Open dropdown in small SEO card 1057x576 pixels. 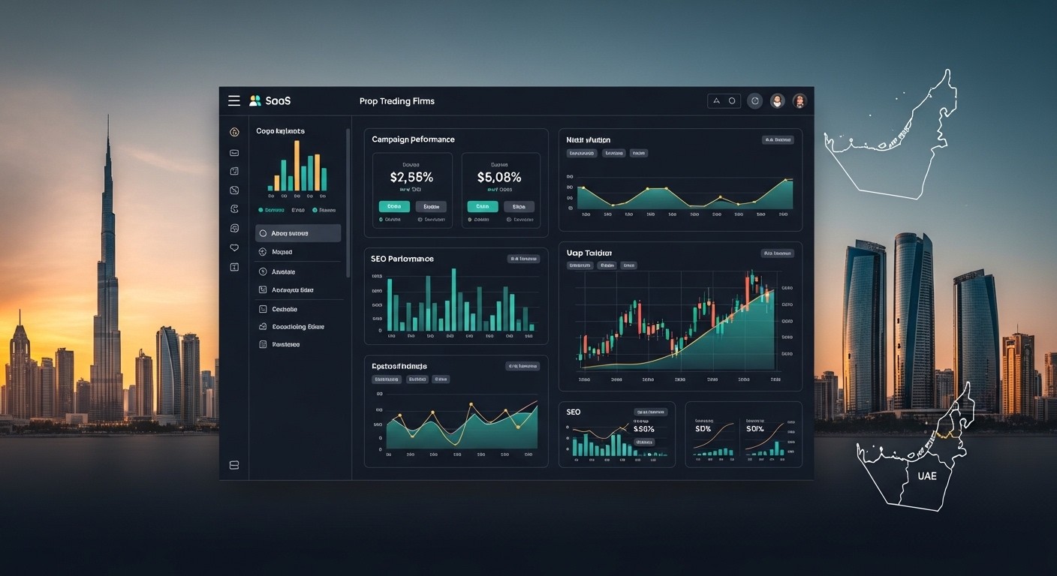(x=651, y=412)
